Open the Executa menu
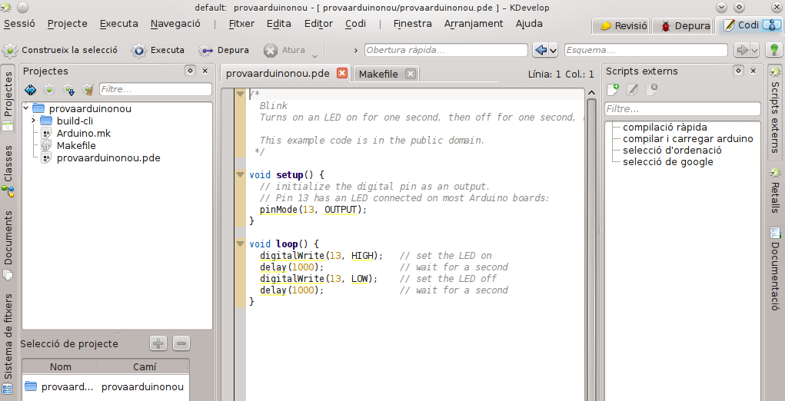Image resolution: width=785 pixels, height=401 pixels. click(118, 24)
